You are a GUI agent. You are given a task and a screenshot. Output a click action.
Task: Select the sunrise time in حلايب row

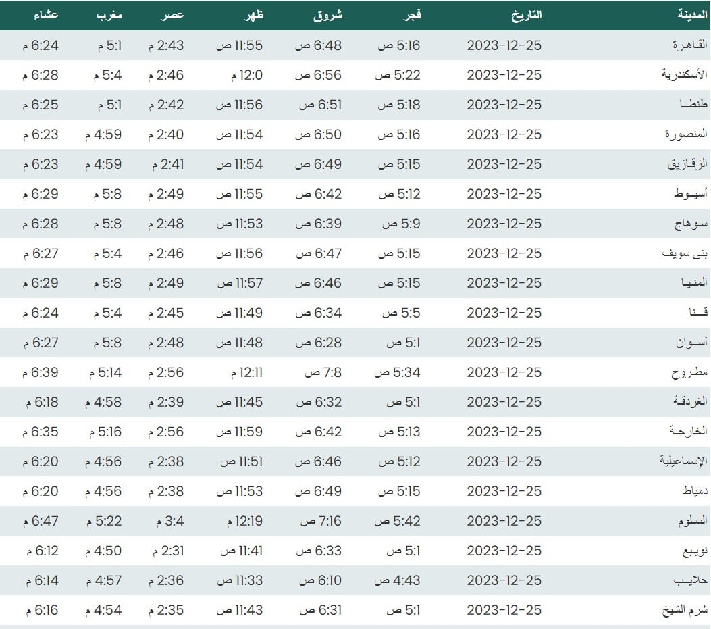click(320, 580)
